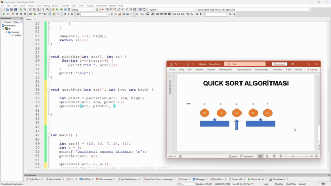Click the Build gear icon
The image size is (331, 186).
coord(53,10)
